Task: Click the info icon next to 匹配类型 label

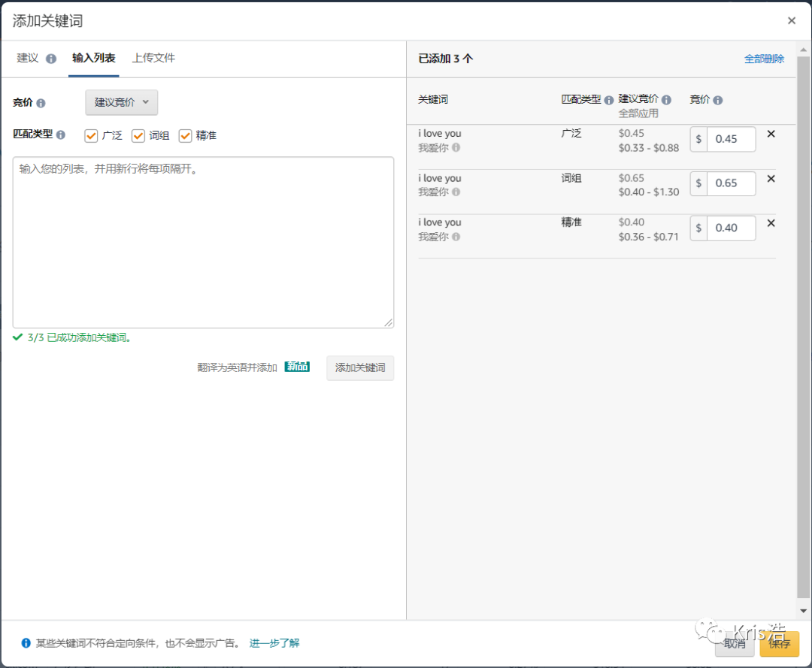Action: point(60,135)
